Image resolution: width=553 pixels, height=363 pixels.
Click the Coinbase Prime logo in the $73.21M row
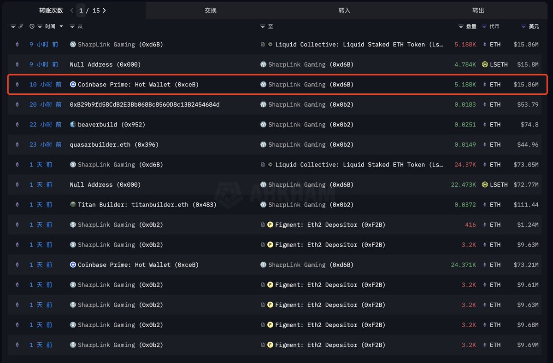tap(73, 265)
